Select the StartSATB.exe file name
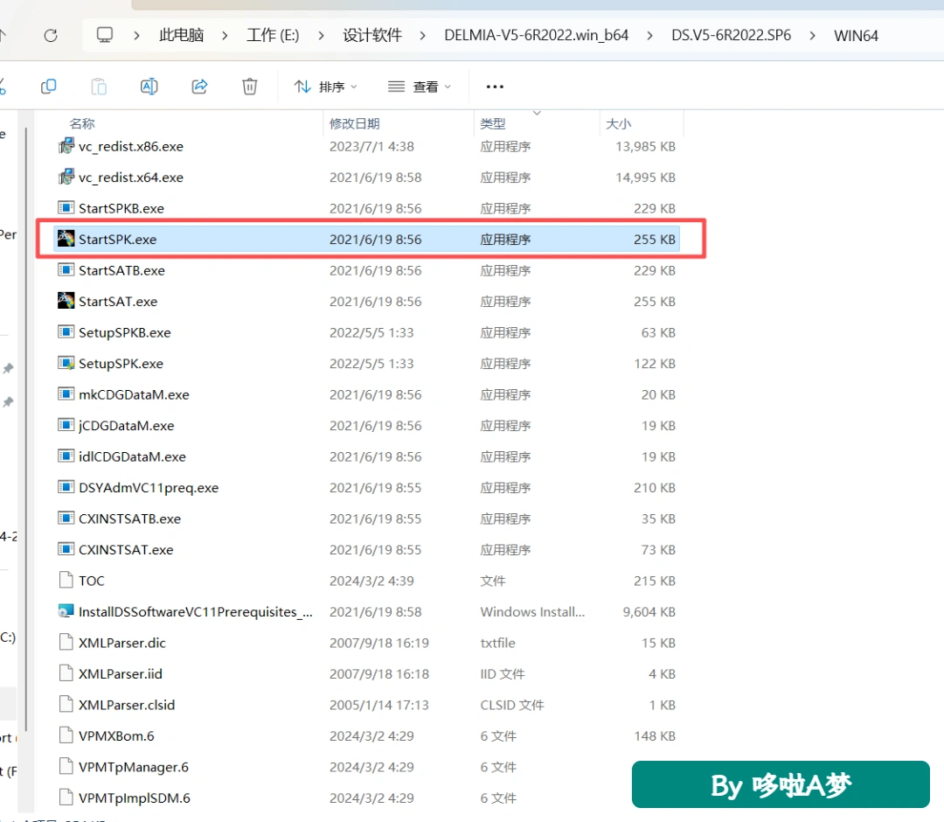Viewport: 944px width, 822px height. (121, 270)
